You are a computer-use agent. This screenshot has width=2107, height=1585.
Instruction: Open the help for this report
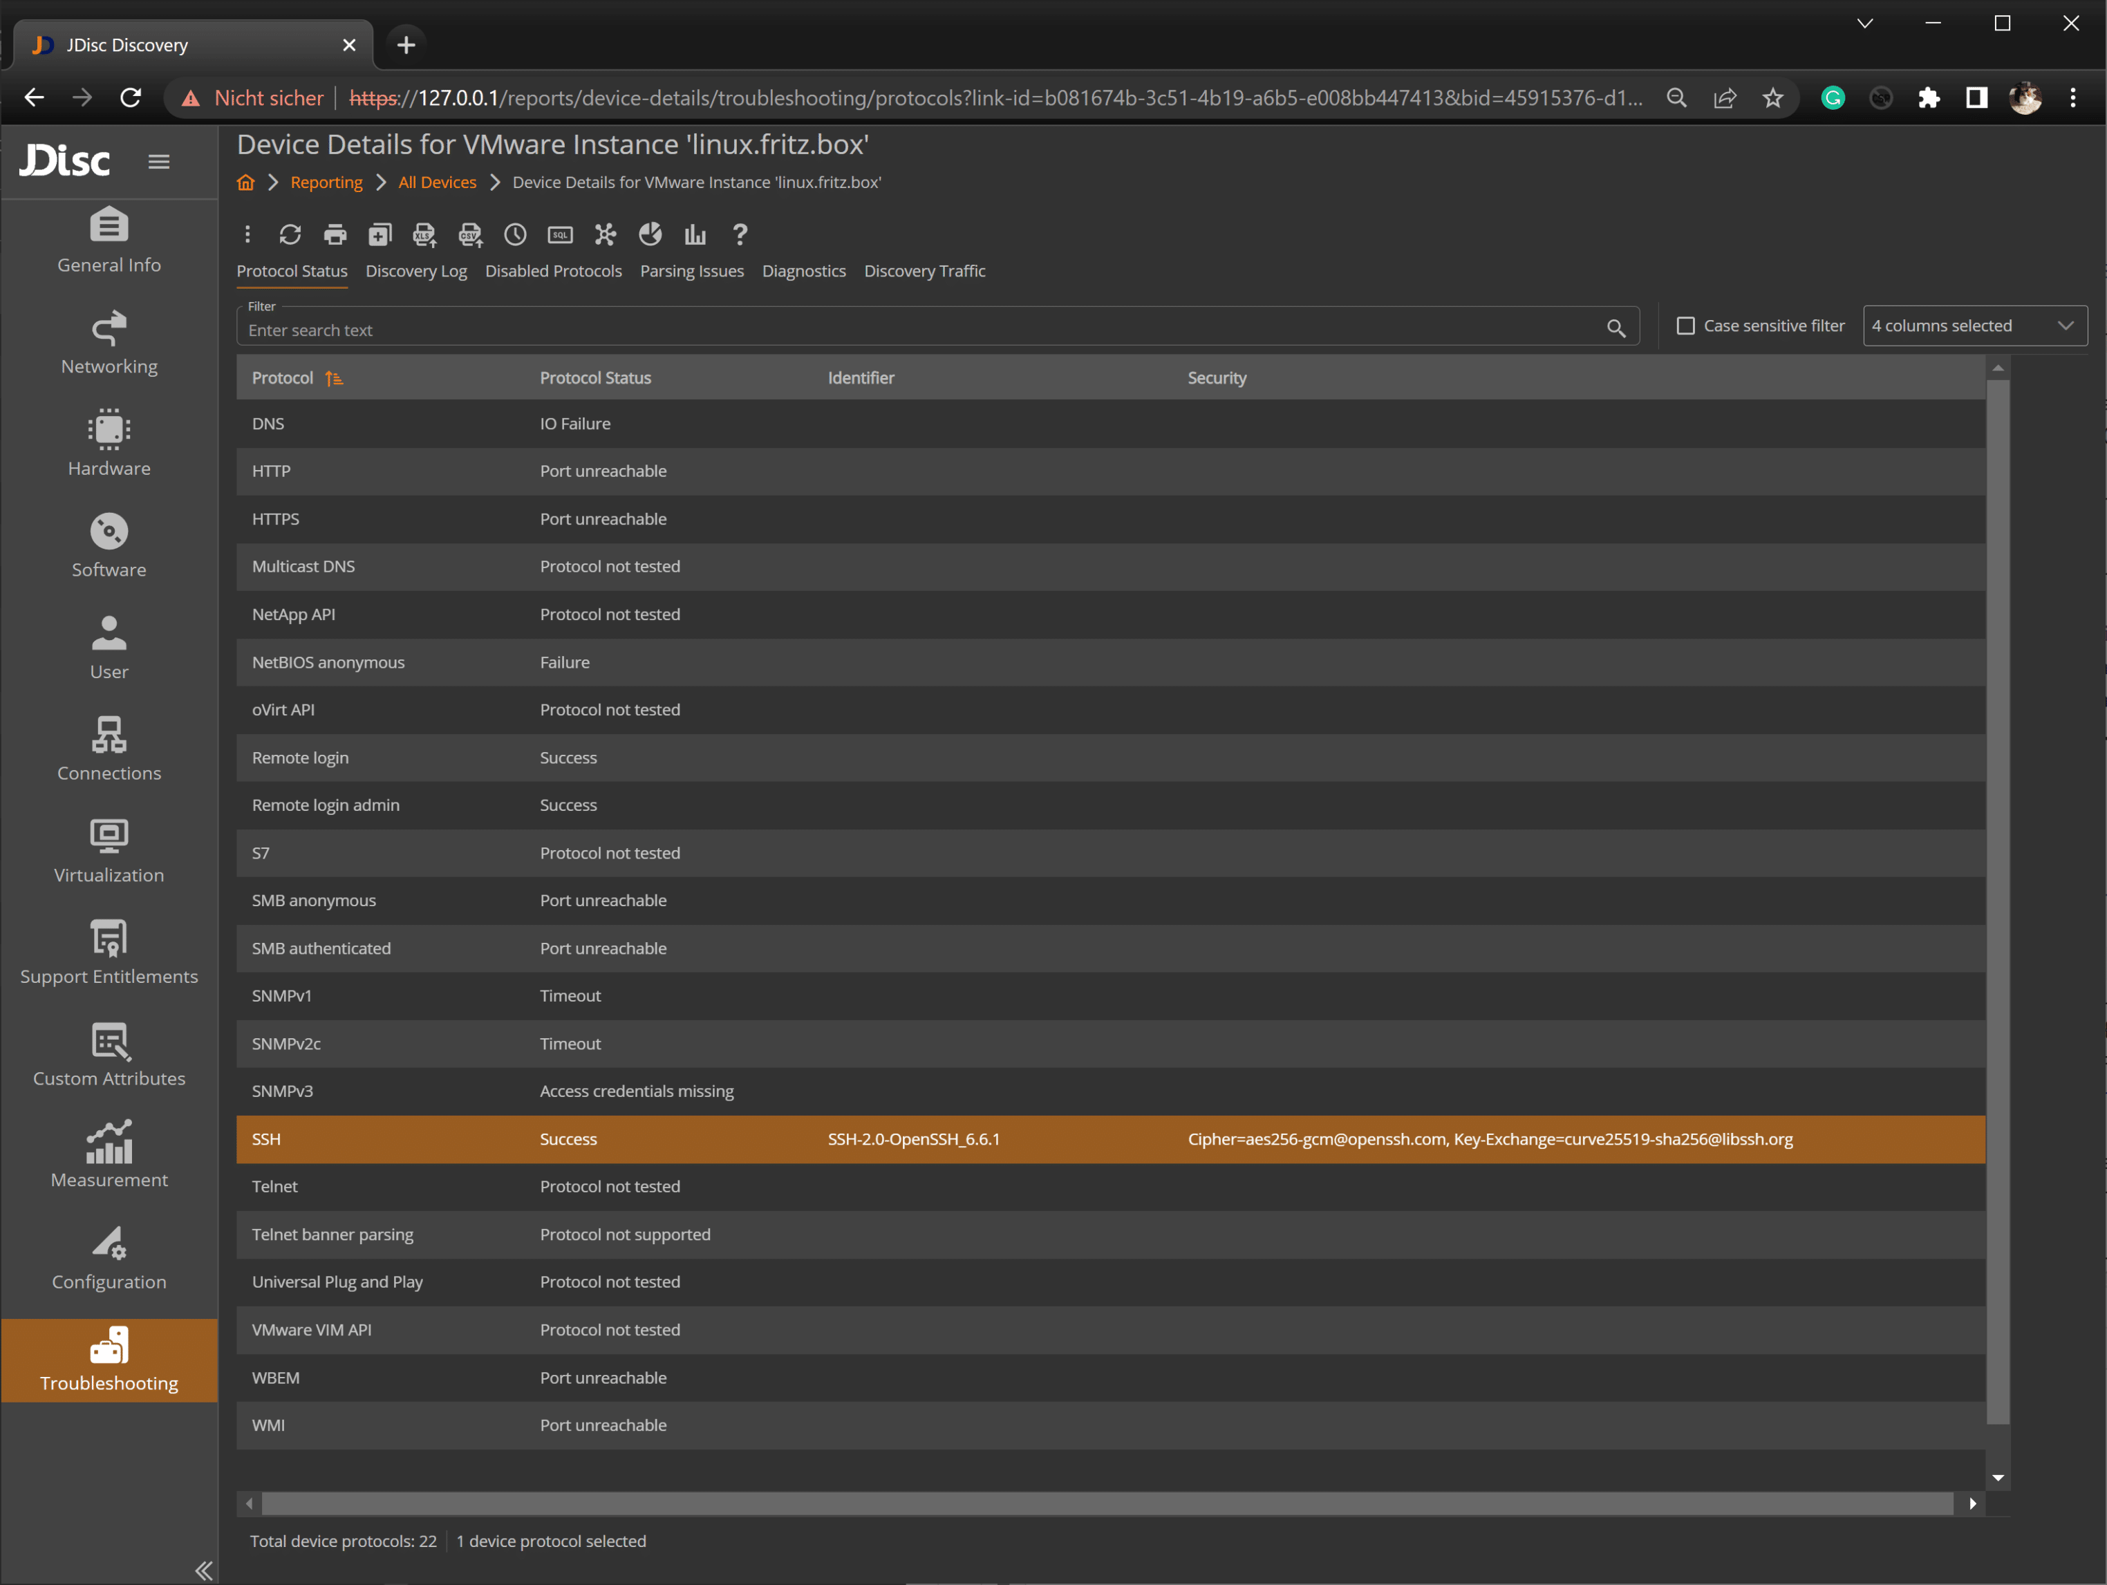coord(740,234)
